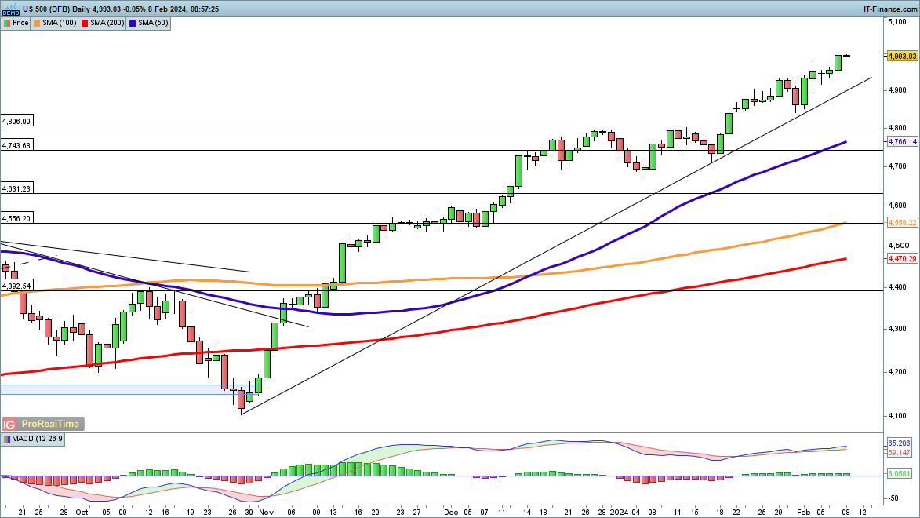The height and width of the screenshot is (518, 920).
Task: Click the chart icon beside US 500 title
Action: (x=10, y=9)
